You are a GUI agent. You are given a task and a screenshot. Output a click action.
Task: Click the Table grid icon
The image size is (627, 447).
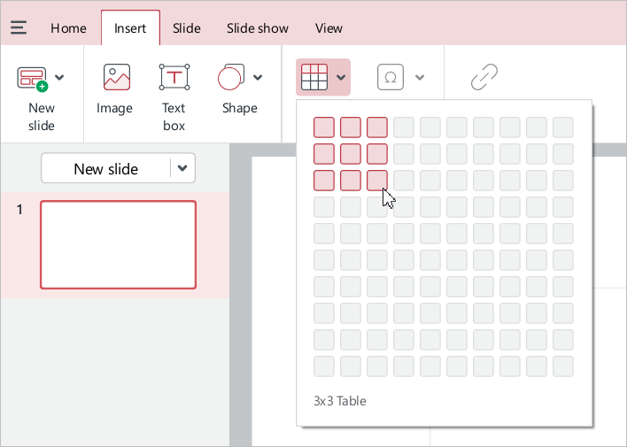pyautogui.click(x=314, y=78)
